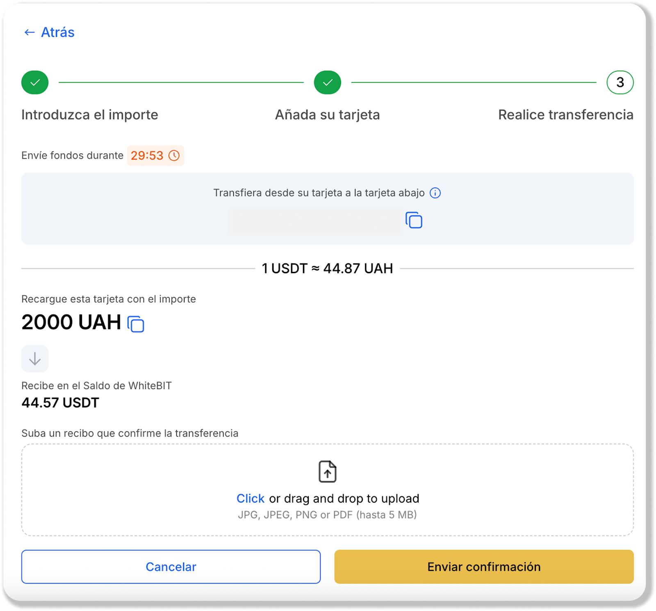Click the back arrow icon

29,32
